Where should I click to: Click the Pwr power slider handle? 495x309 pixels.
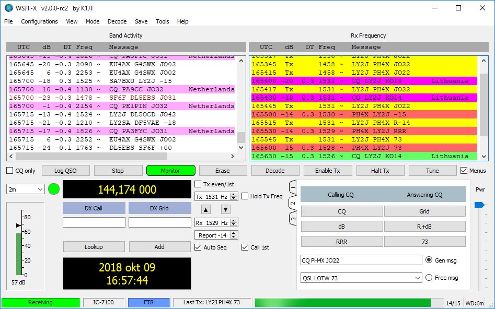(x=479, y=205)
